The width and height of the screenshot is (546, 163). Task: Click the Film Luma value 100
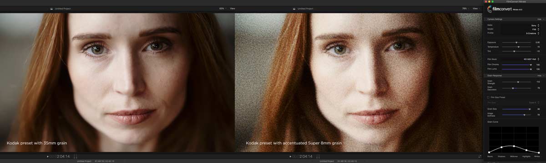click(x=538, y=69)
